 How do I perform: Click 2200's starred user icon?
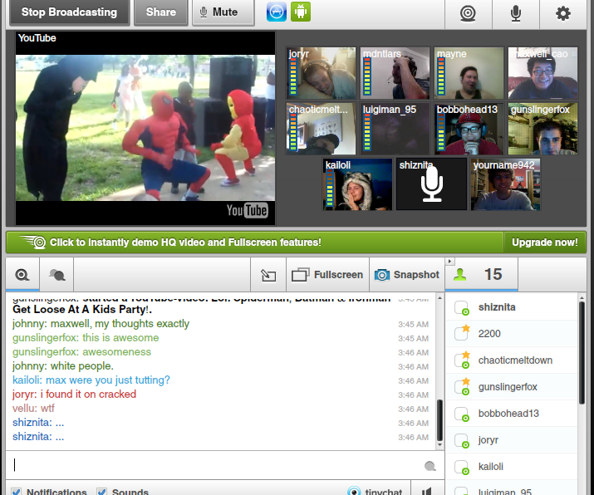coord(462,333)
